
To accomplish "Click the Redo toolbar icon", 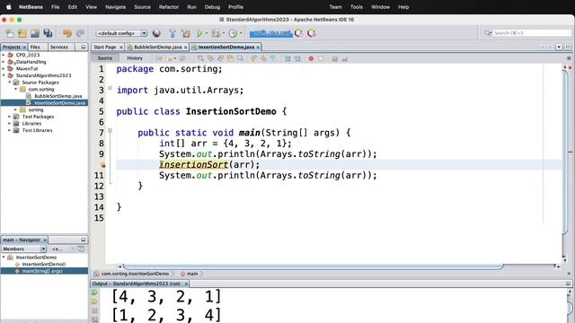I will (x=80, y=33).
